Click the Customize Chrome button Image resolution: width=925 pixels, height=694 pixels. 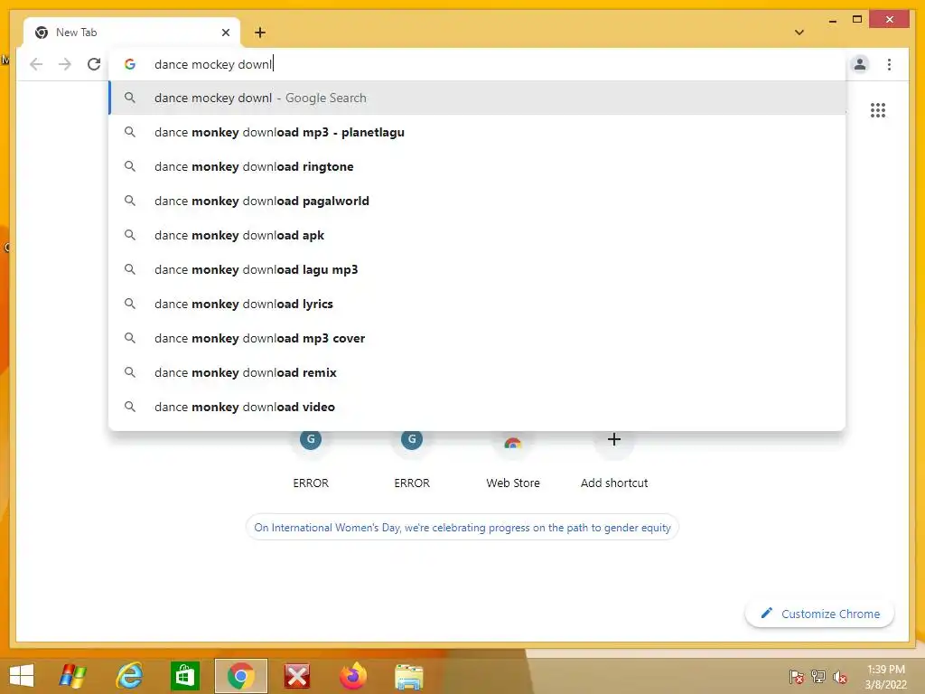point(820,614)
